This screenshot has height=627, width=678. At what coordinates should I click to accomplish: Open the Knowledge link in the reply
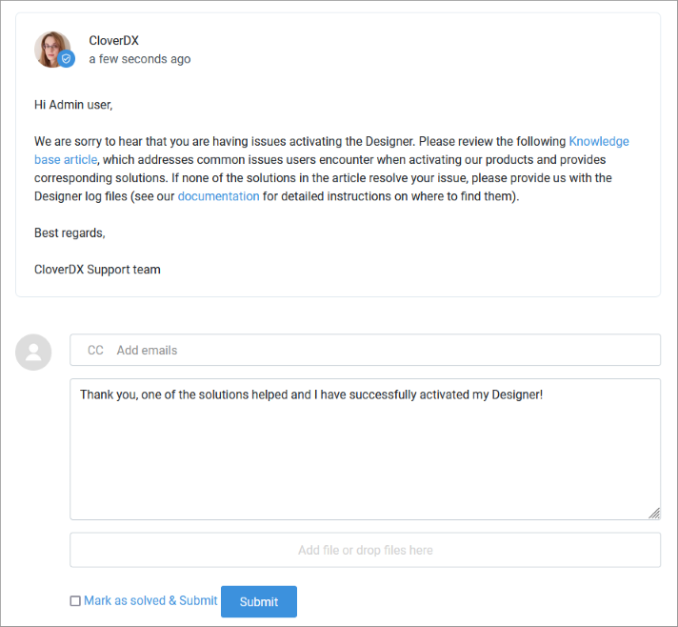(599, 141)
